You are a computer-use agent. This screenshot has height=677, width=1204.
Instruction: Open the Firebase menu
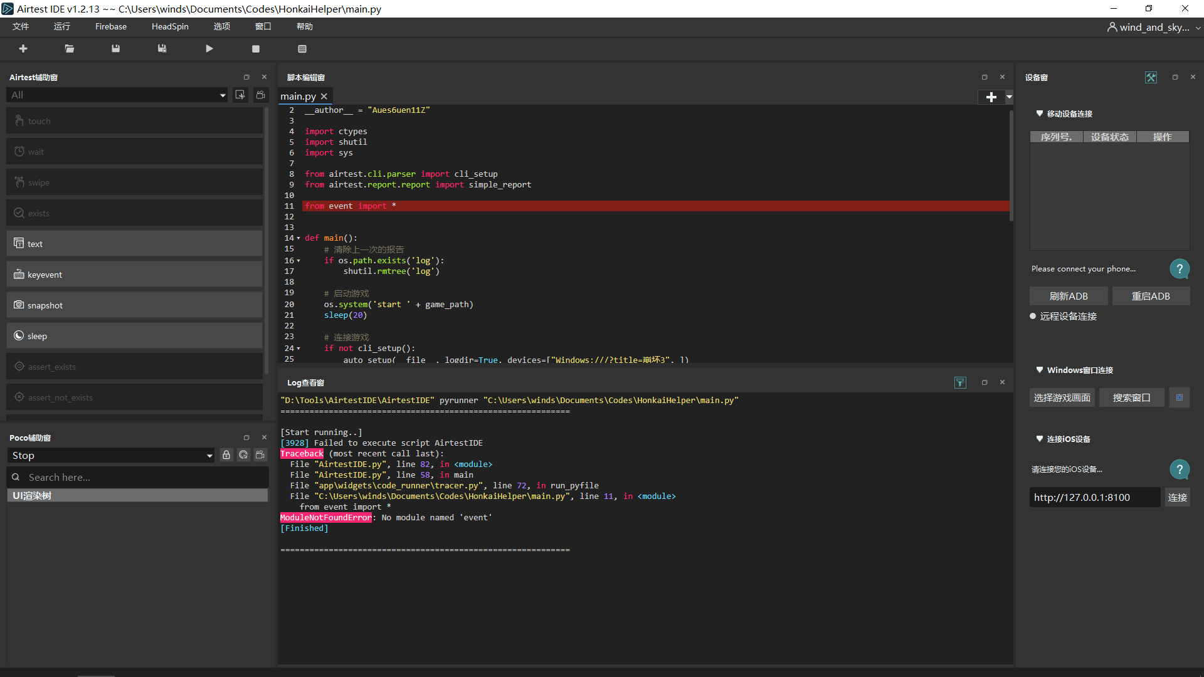(x=111, y=26)
